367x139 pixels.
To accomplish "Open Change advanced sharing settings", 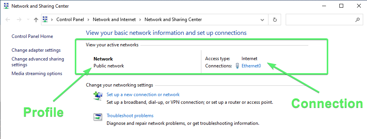I will point(38,62).
